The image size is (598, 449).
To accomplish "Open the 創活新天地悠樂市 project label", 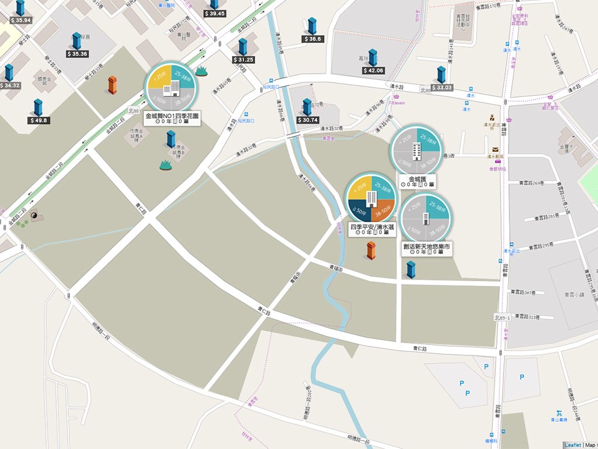I will click(x=427, y=249).
